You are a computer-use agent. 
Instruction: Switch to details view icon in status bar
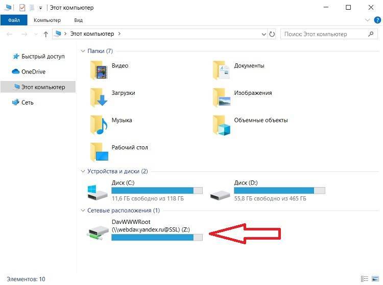tap(365, 279)
